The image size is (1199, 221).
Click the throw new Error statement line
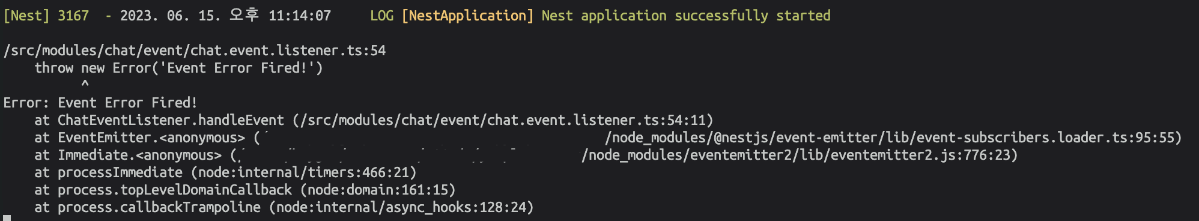pyautogui.click(x=178, y=68)
